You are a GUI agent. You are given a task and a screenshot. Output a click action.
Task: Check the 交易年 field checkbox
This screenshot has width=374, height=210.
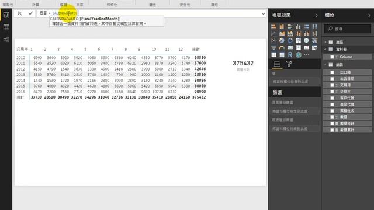332,92
